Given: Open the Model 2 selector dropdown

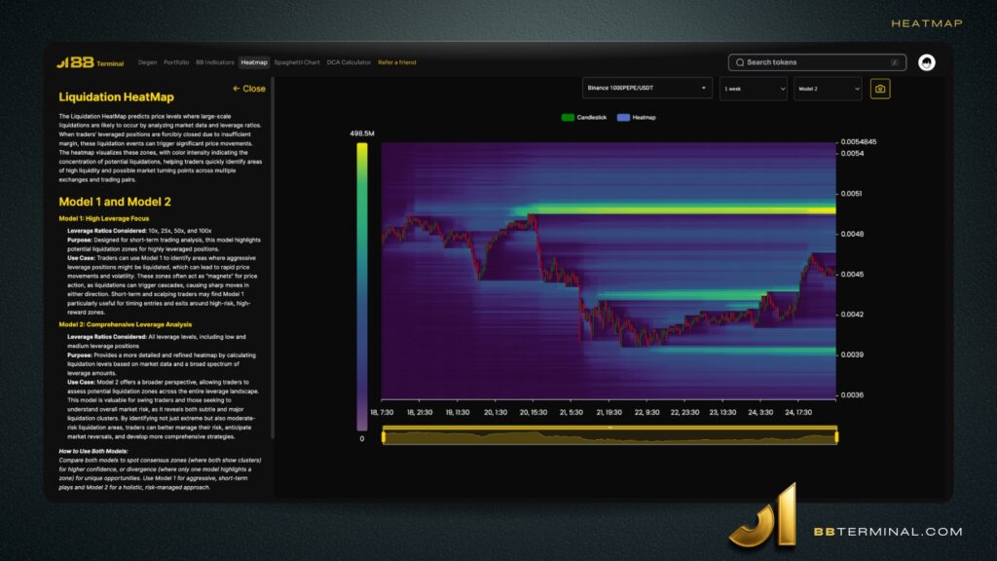Looking at the screenshot, I should 827,89.
